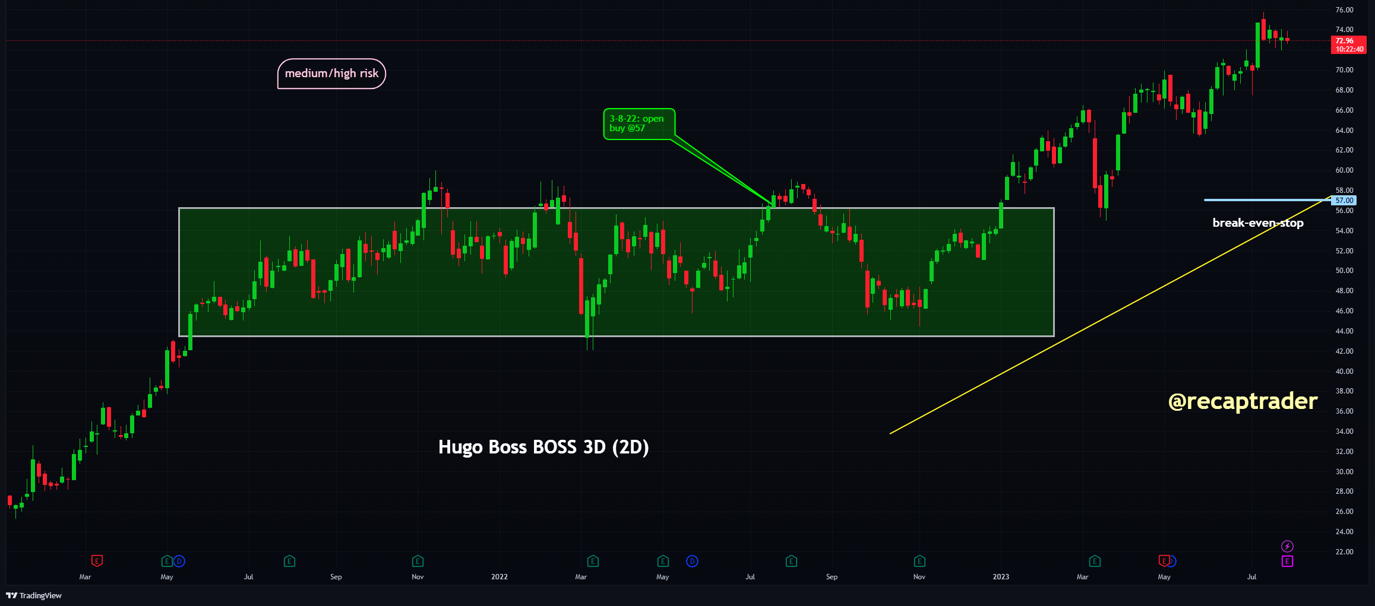Select the green earnings marker at Nov 2022
1375x606 pixels.
(x=919, y=561)
